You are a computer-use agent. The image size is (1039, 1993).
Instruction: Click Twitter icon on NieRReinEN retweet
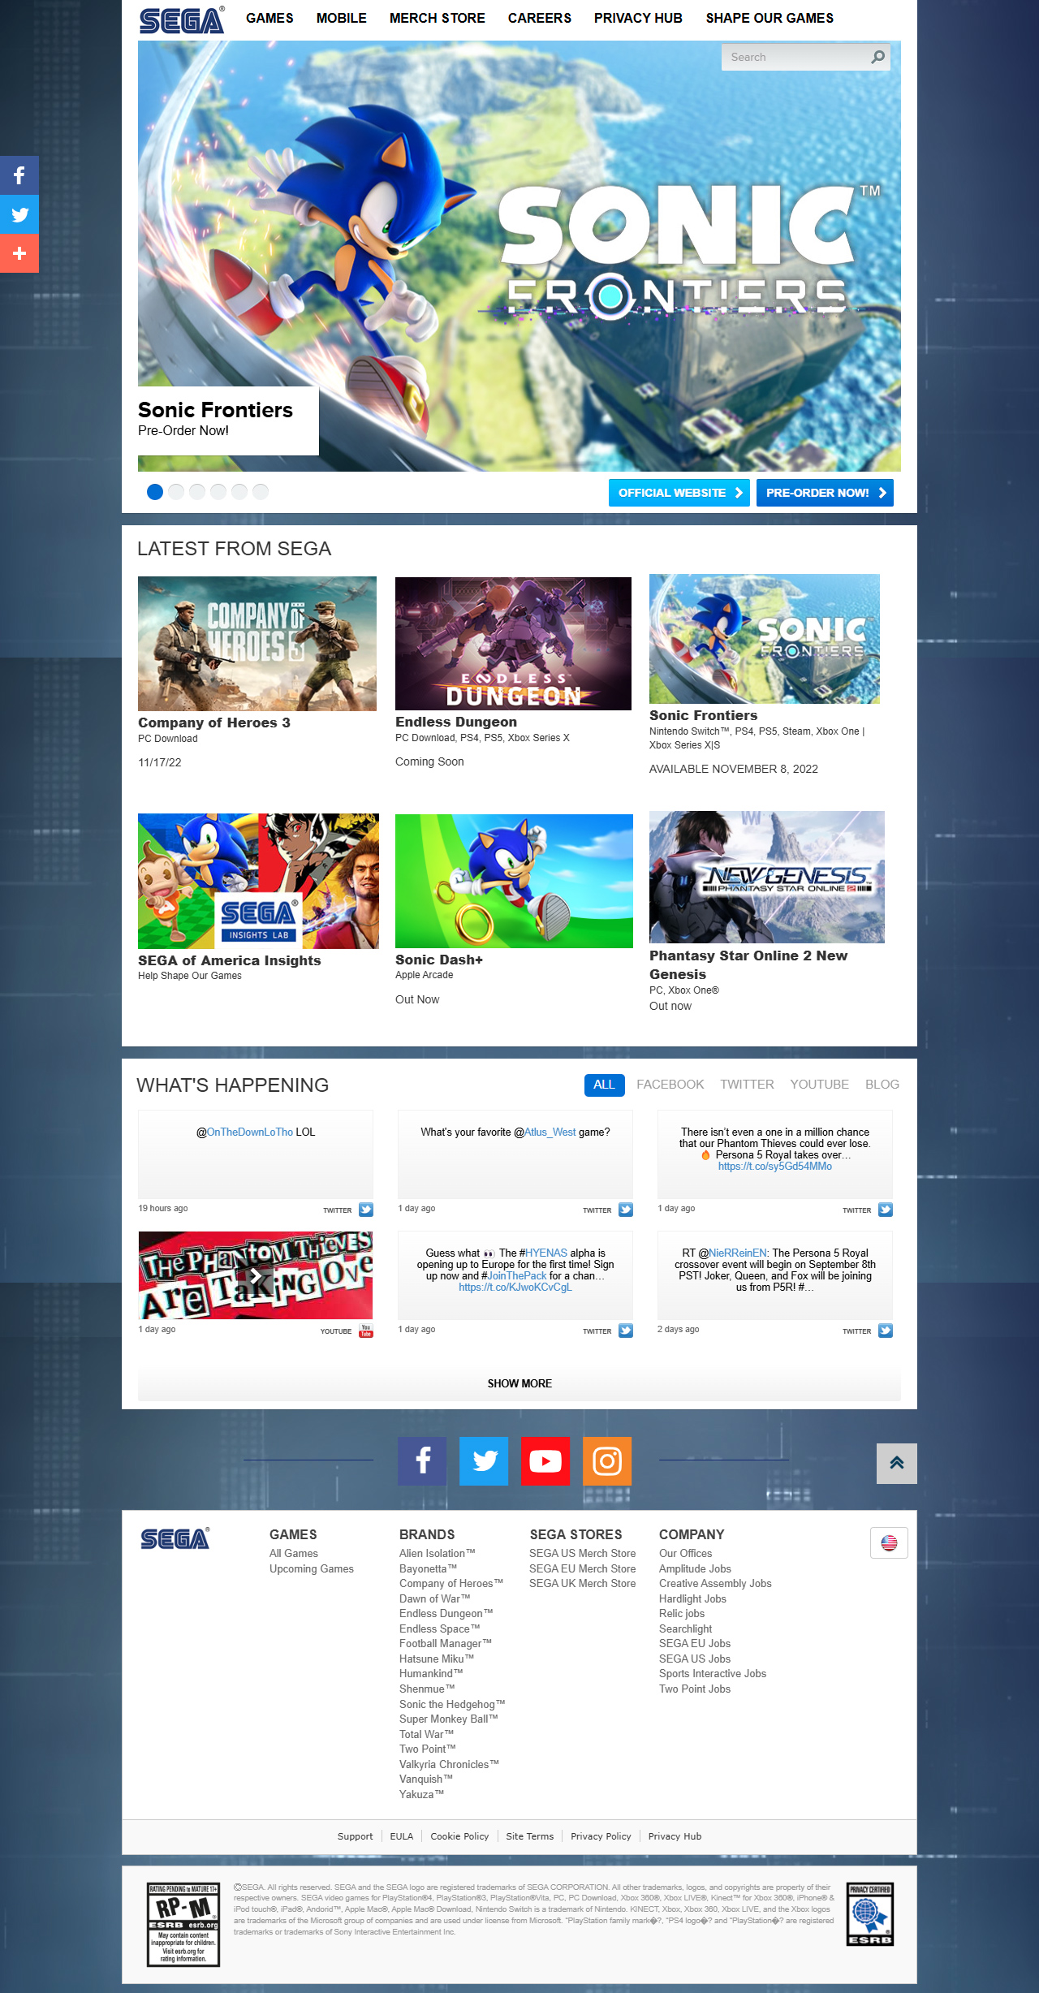pos(886,1331)
